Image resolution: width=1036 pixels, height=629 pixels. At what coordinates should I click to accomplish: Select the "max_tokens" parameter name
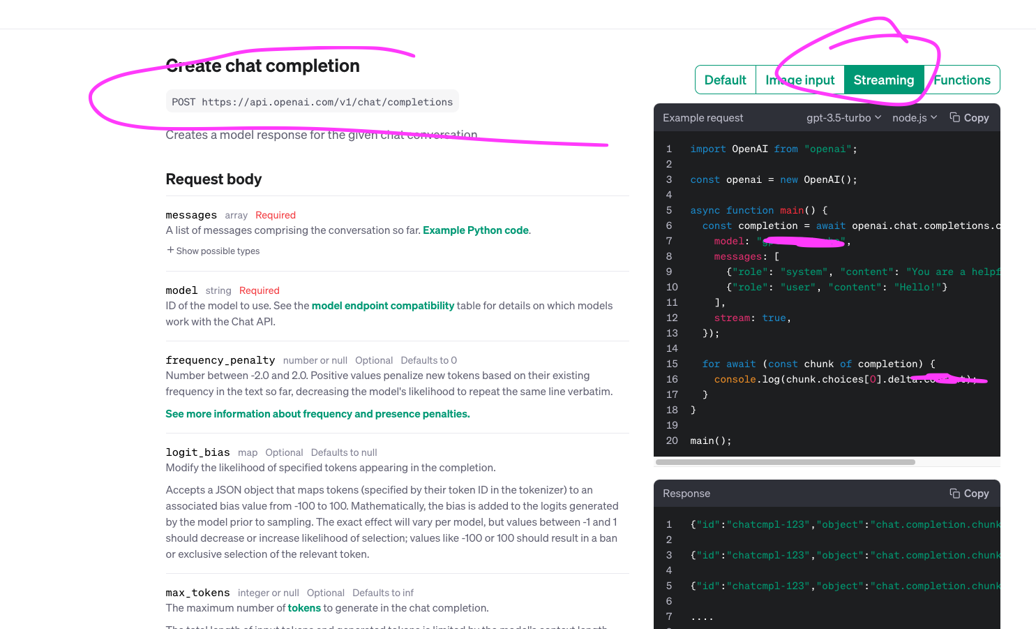pyautogui.click(x=198, y=593)
